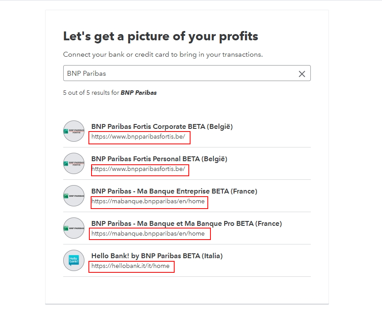This screenshot has height=310, width=382.
Task: Open mabanque URL under Ma Banque Entreprise
Action: tap(148, 201)
